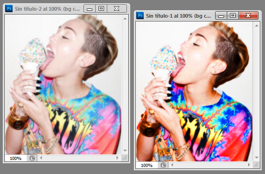Click the down scroll arrow in Sin título-2
Viewport: 265px width, 174px height.
125,151
